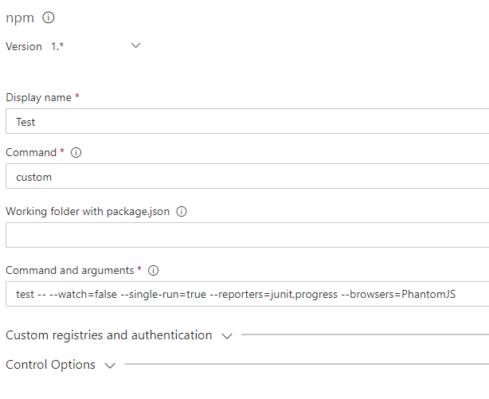The height and width of the screenshot is (399, 489).
Task: Focus the empty Working folder input box
Action: coord(247,235)
